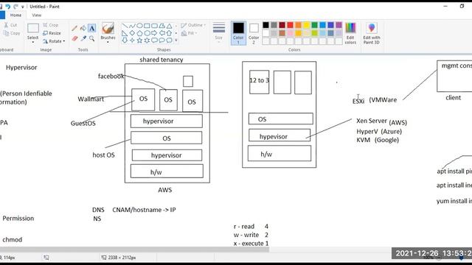Pick the black color swatch
472x265 pixels.
point(265,25)
